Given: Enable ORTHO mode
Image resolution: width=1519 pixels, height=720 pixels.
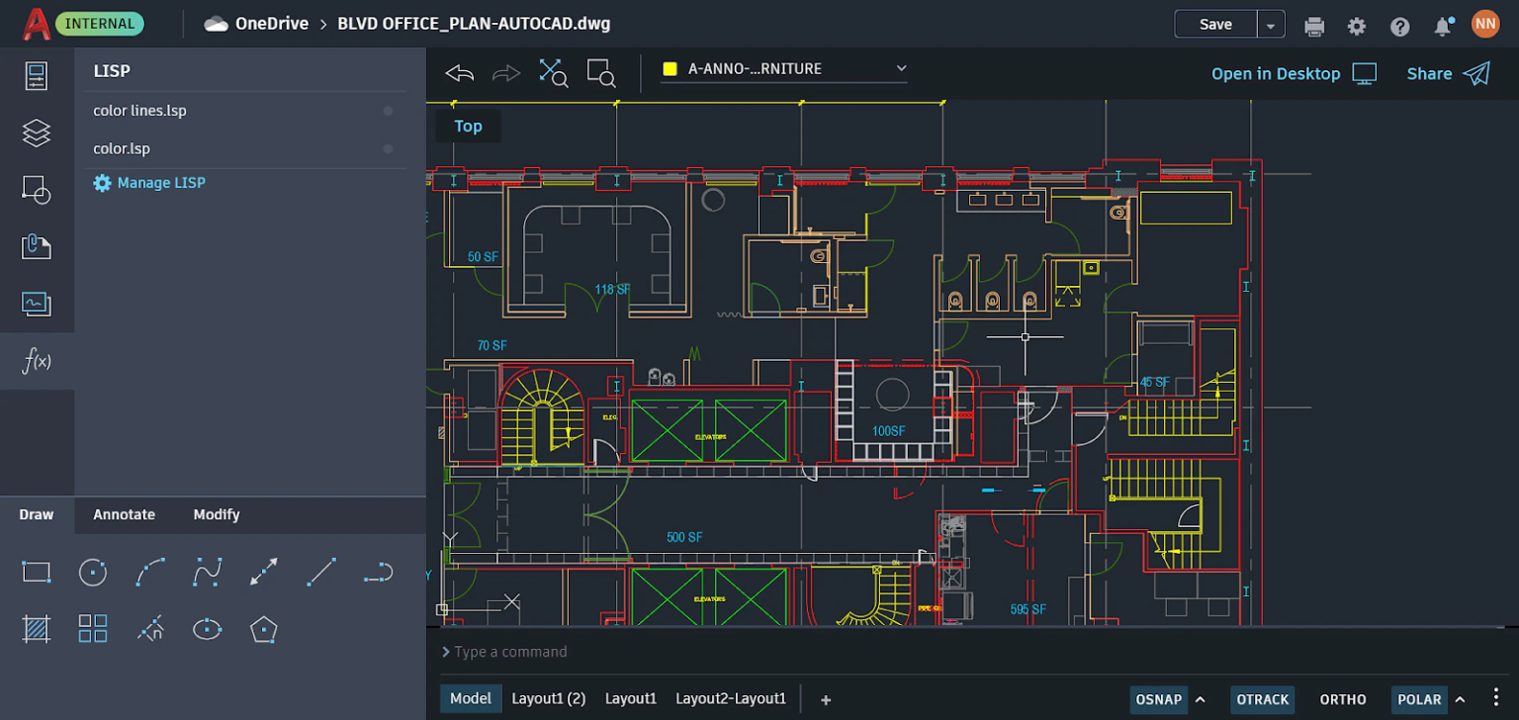Looking at the screenshot, I should point(1342,699).
